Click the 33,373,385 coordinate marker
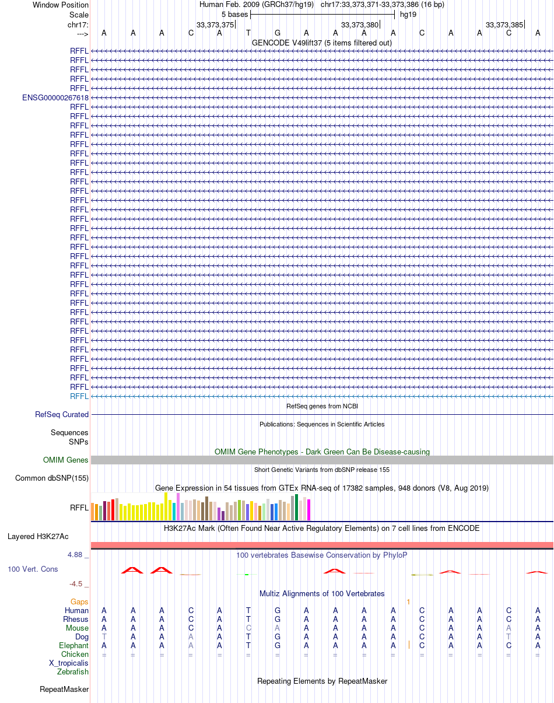This screenshot has height=703, width=554. click(x=504, y=25)
